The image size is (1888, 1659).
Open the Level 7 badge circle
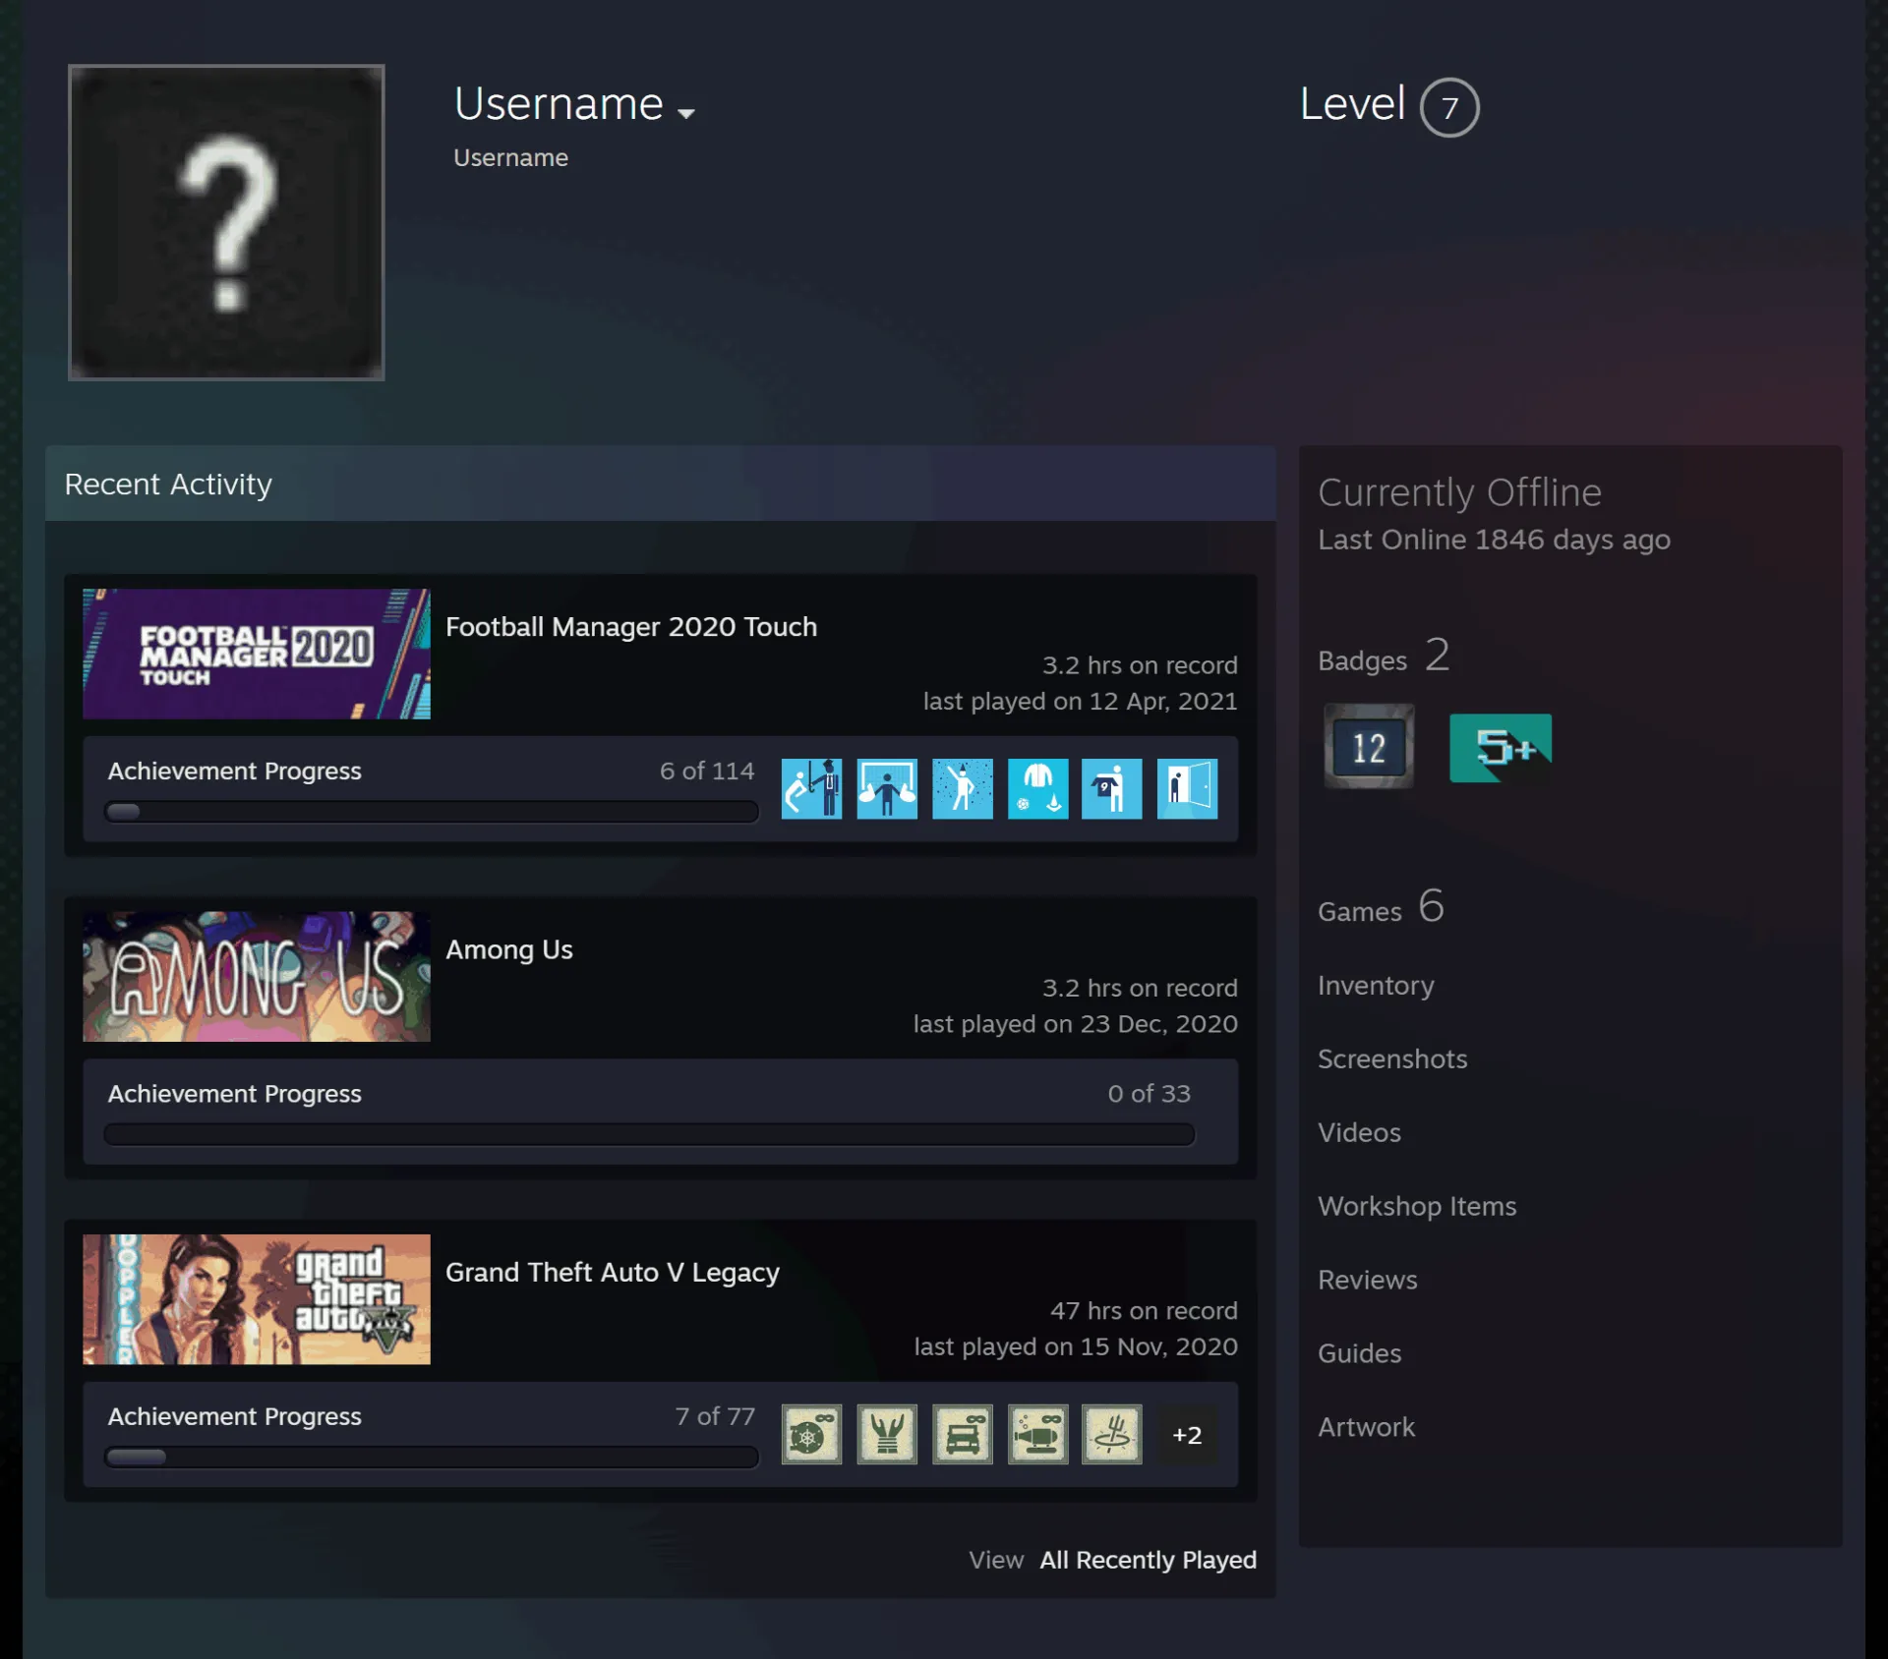(1448, 107)
